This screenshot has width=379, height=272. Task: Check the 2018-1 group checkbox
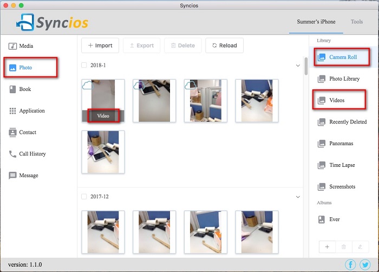tap(84, 65)
